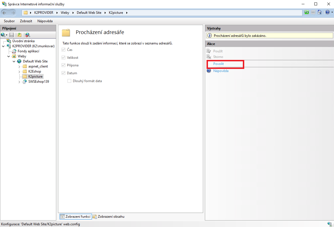Toggle the Velikost checkbox
The height and width of the screenshot is (227, 334).
64,57
